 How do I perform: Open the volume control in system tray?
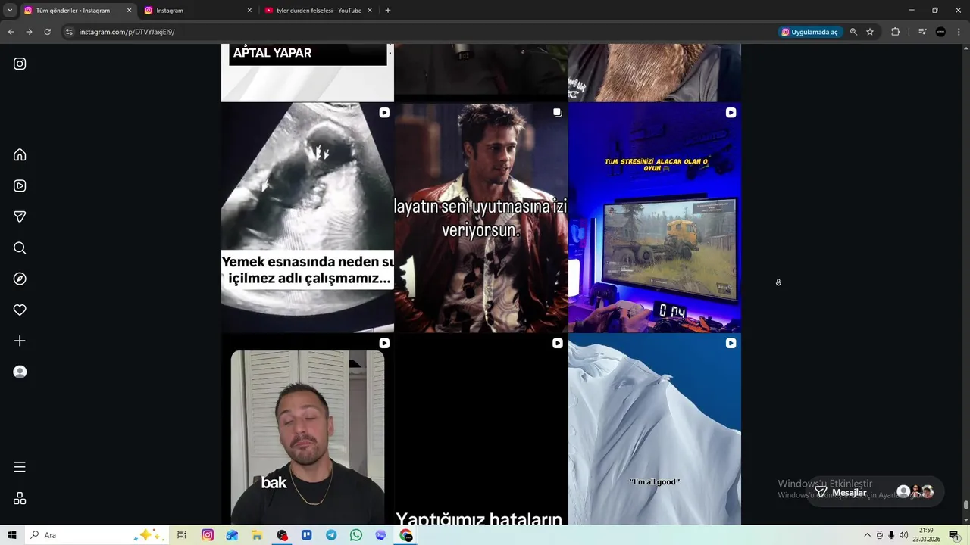[903, 535]
